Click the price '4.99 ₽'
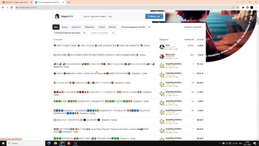The height and width of the screenshot is (146, 259). point(200,45)
